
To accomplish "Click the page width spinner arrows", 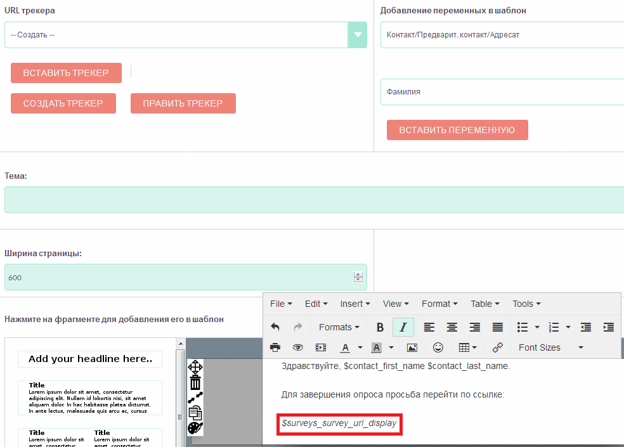I will [x=358, y=277].
